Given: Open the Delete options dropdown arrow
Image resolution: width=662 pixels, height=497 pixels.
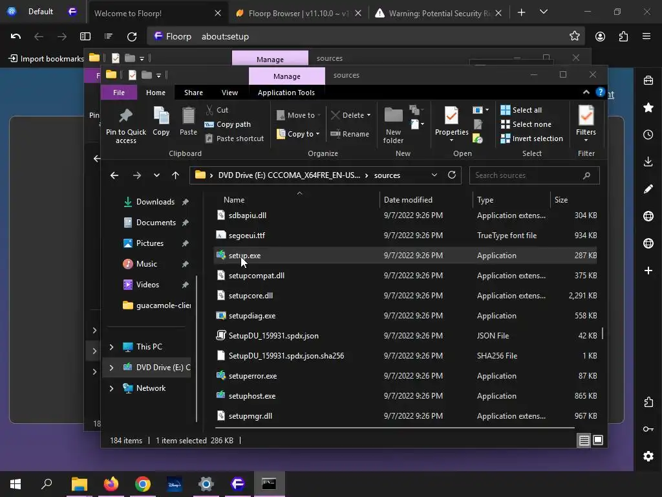Looking at the screenshot, I should pos(368,115).
